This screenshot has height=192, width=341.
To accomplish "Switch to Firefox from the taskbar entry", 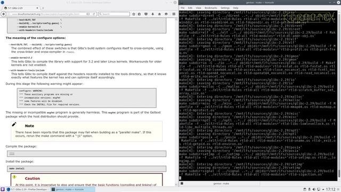I will pos(28,189).
